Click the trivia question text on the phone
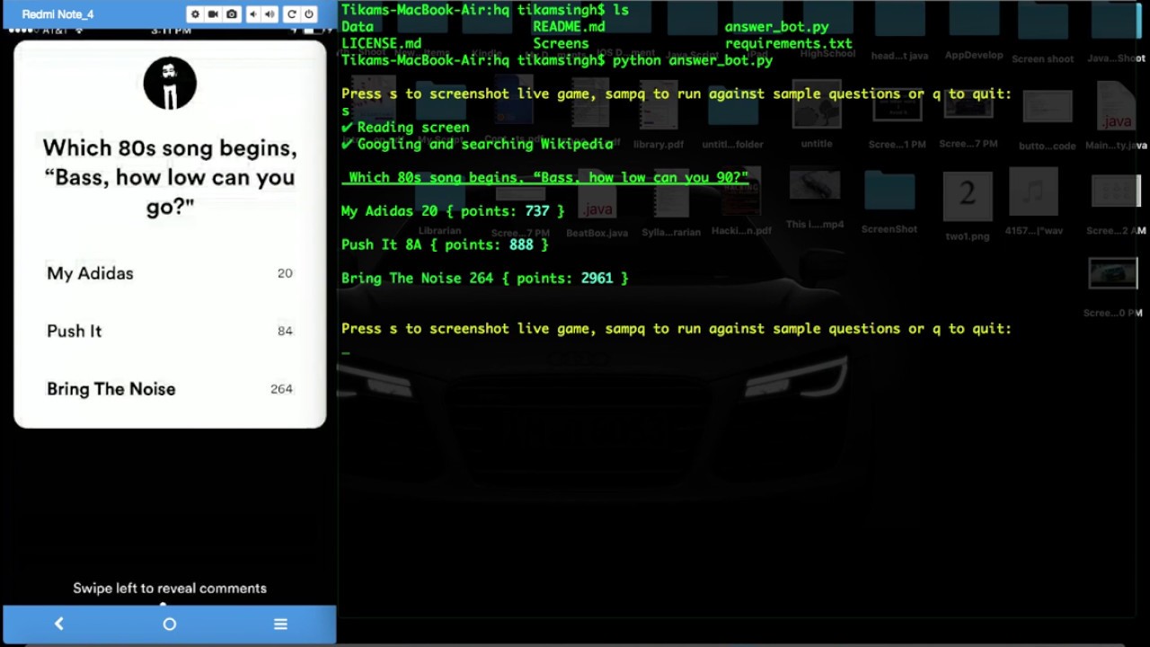Image resolution: width=1150 pixels, height=647 pixels. click(170, 177)
